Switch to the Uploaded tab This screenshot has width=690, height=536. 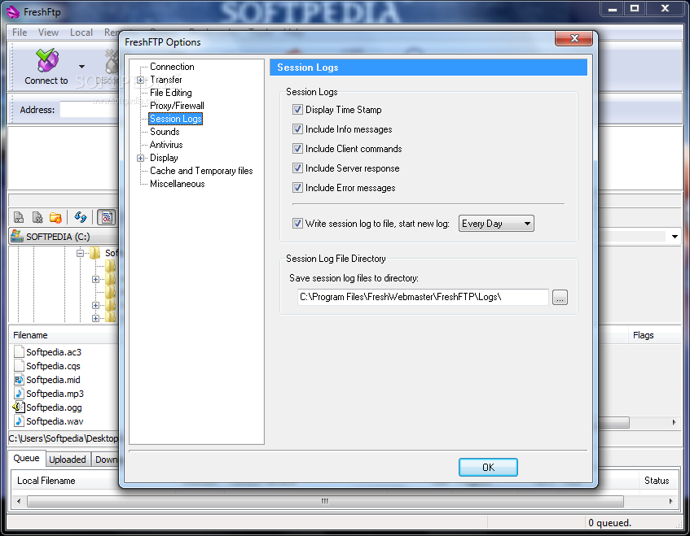pyautogui.click(x=68, y=460)
